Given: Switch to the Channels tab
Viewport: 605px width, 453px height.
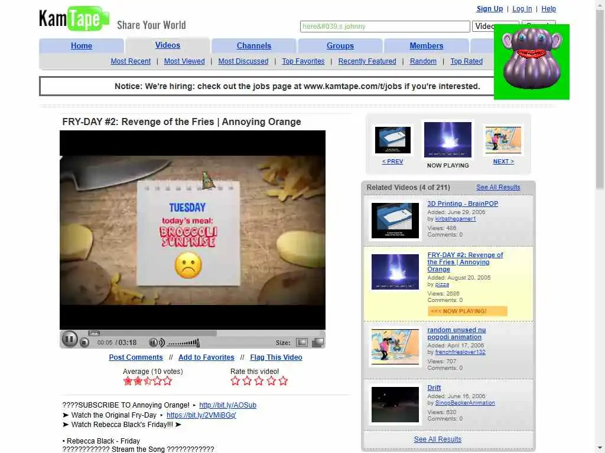Looking at the screenshot, I should [254, 46].
